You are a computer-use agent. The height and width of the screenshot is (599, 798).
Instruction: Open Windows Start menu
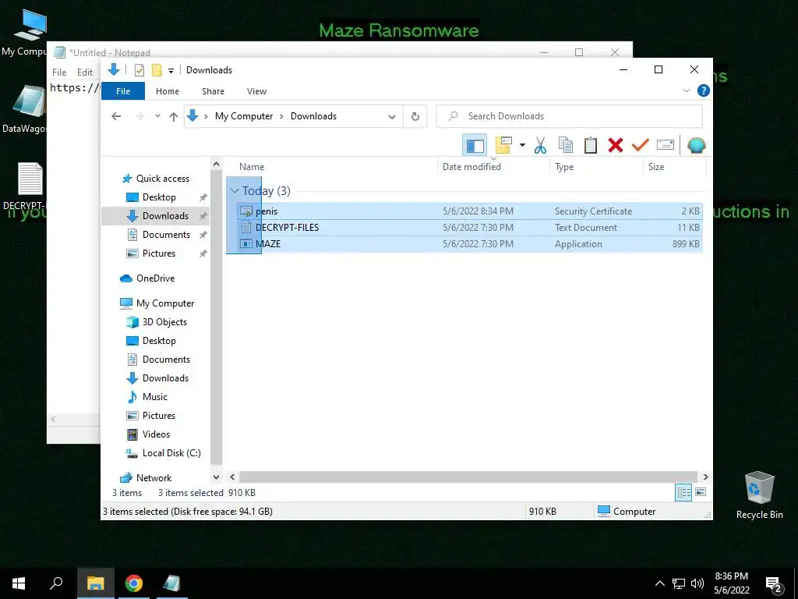(19, 583)
